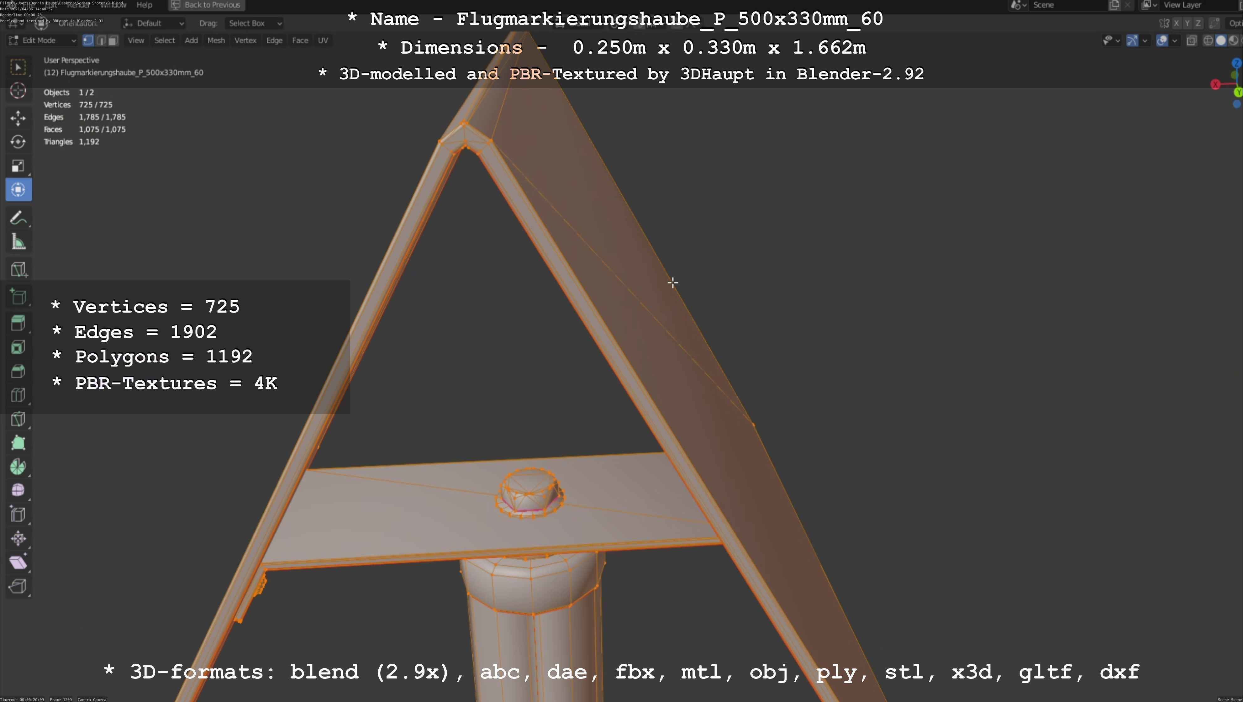Select the active Transform tool

click(x=18, y=190)
